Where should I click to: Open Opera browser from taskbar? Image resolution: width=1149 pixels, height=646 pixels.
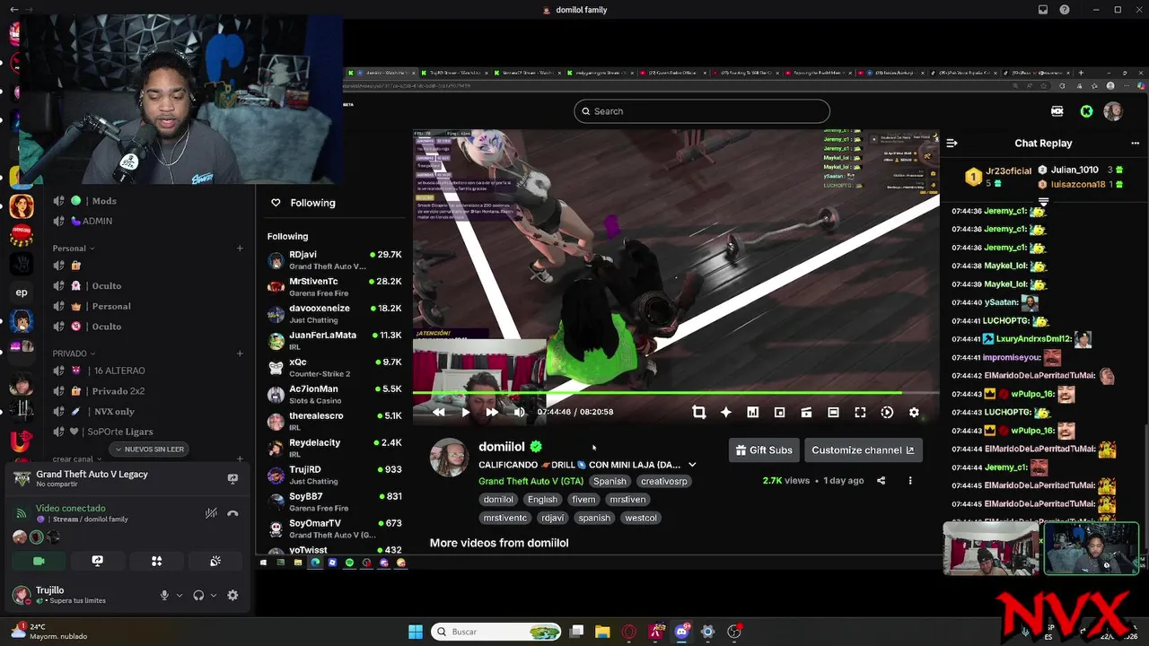[x=629, y=632]
